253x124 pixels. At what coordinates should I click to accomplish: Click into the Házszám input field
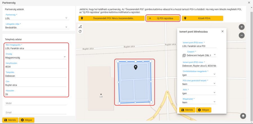click(36, 94)
